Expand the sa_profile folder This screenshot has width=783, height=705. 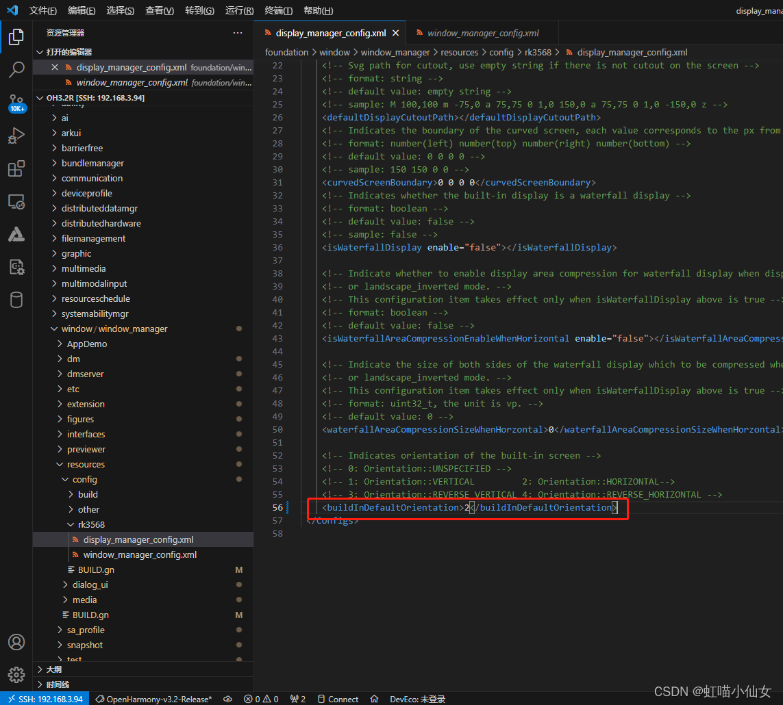click(x=142, y=630)
